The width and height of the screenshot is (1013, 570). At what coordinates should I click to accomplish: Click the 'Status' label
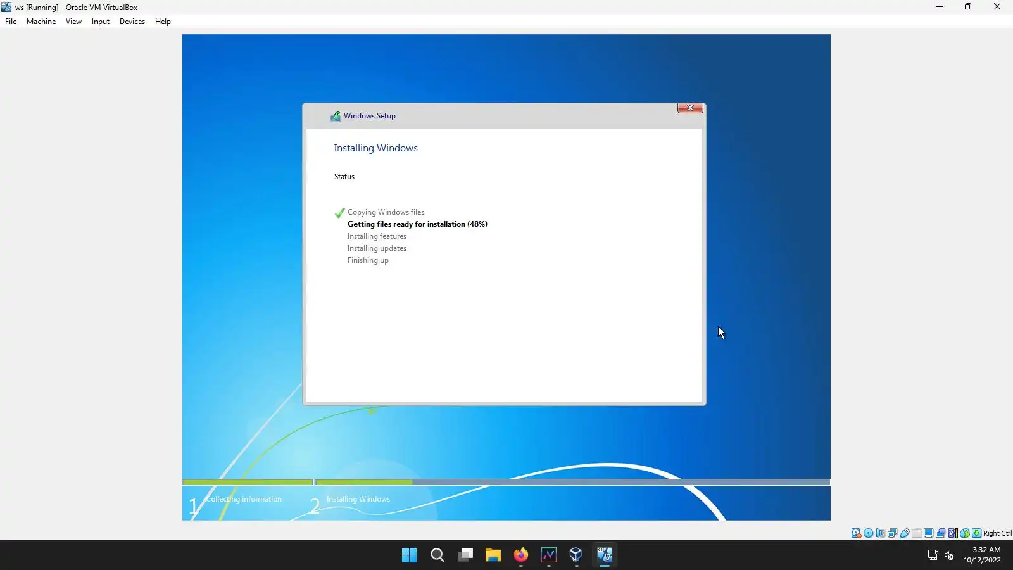point(344,177)
